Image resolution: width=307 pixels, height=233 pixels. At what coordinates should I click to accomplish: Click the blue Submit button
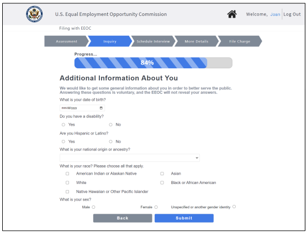184,218
